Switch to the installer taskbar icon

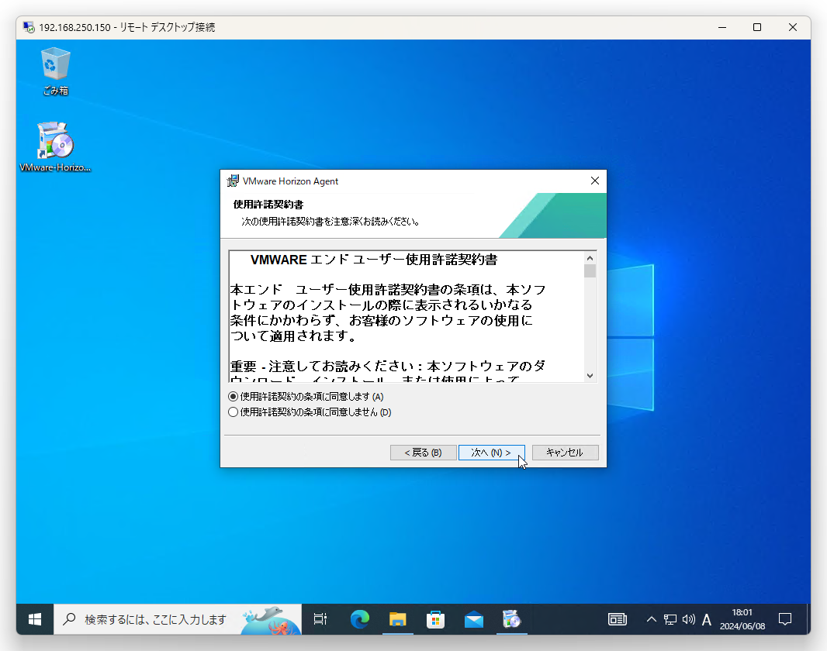tap(511, 619)
